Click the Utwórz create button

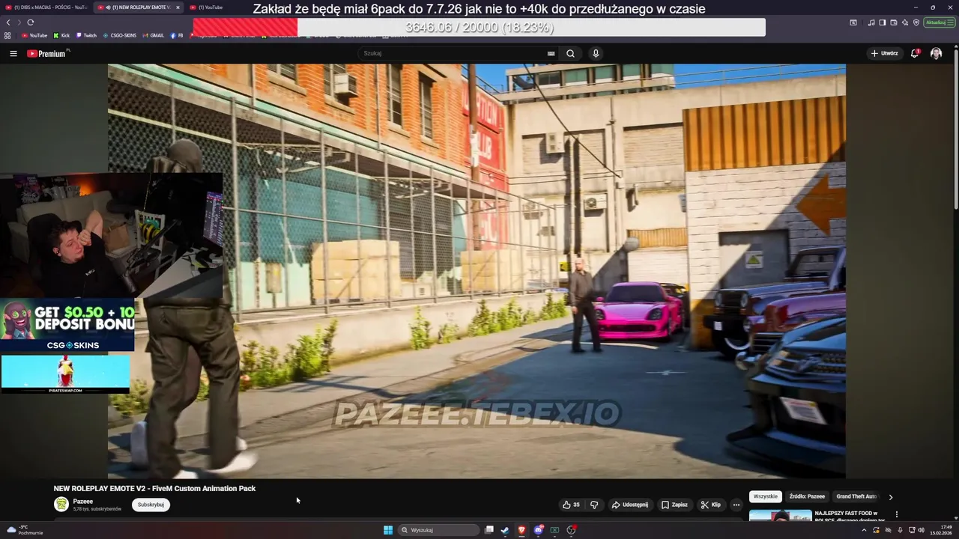884,53
